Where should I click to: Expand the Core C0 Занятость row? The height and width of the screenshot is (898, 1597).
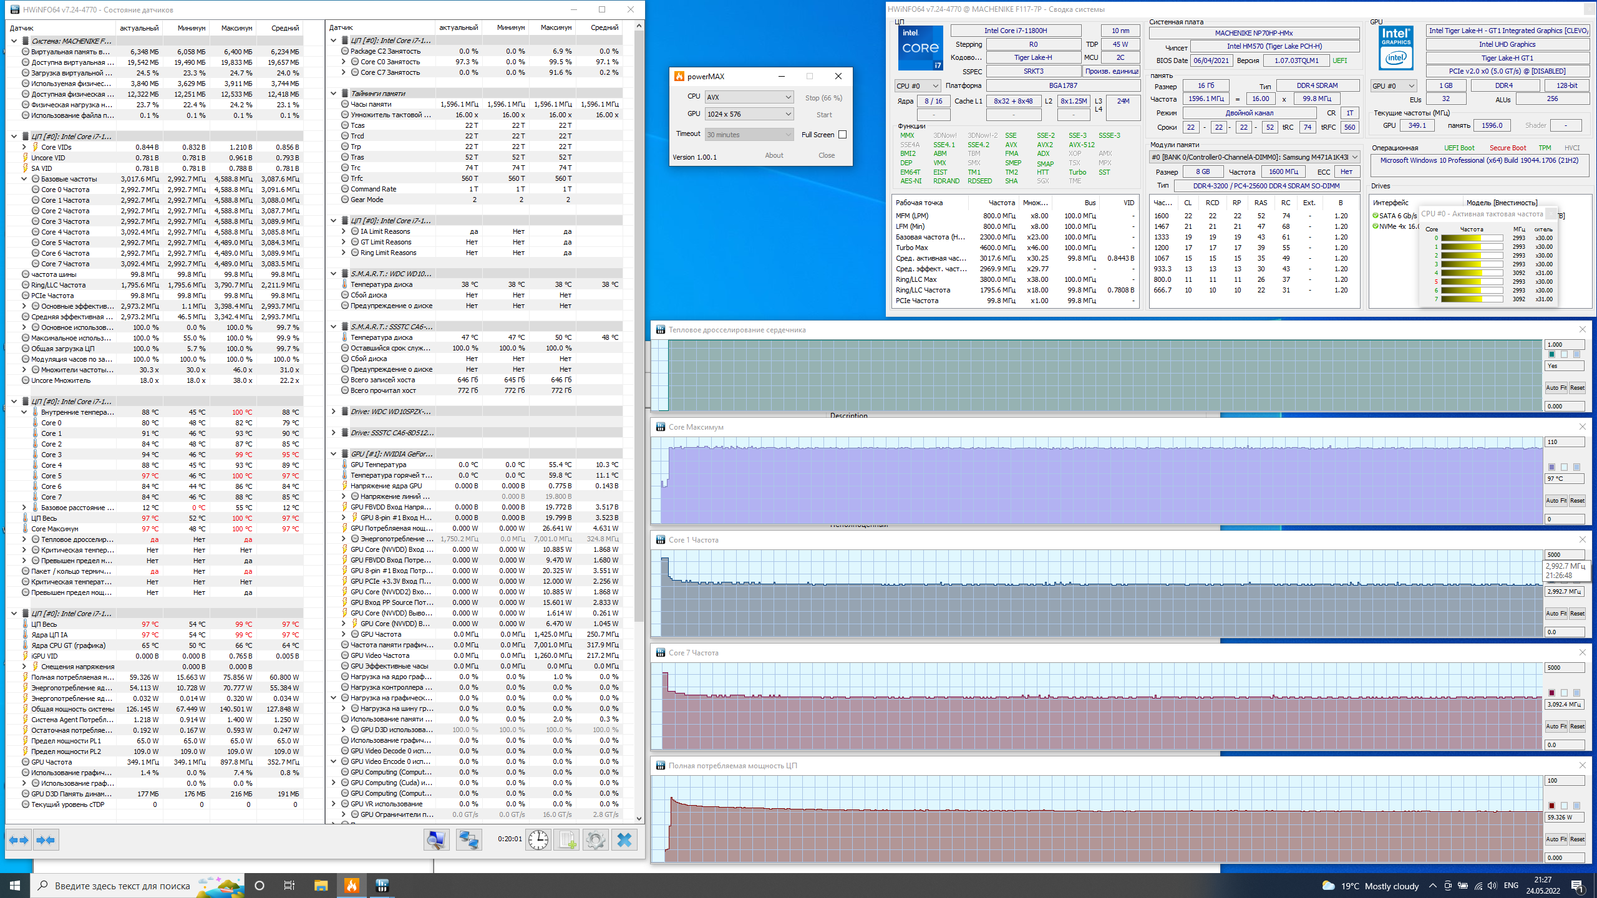click(344, 62)
